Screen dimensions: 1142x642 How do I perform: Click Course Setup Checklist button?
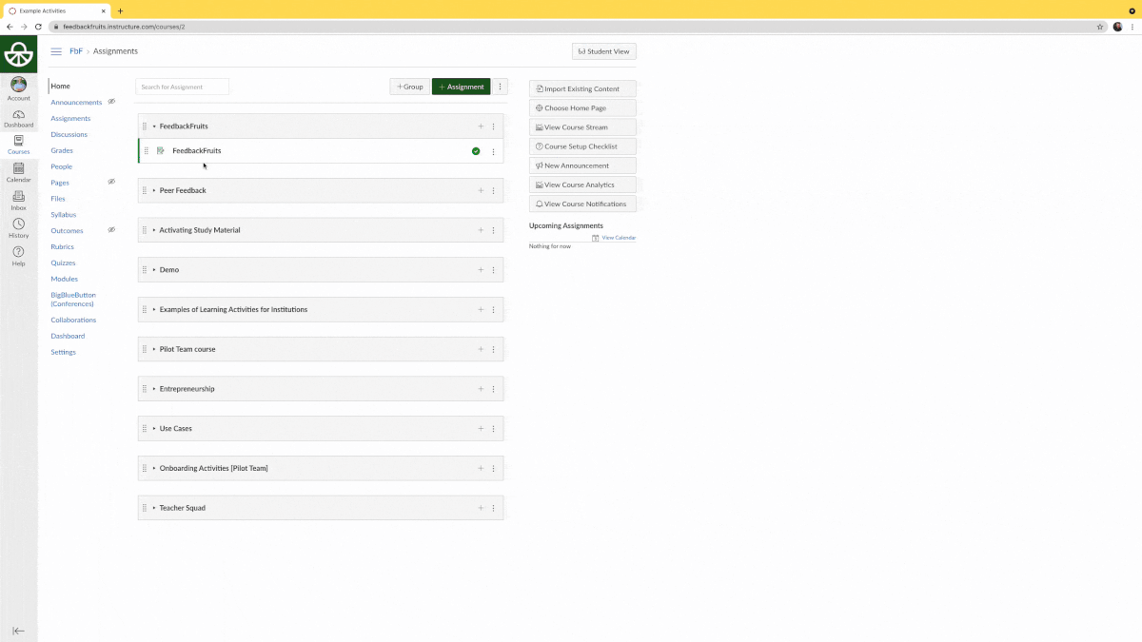[582, 146]
